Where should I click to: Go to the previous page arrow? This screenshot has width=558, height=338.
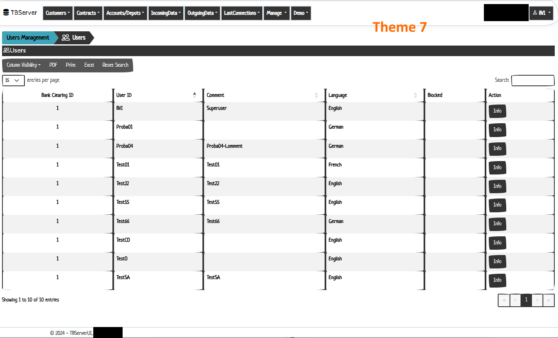(515, 300)
